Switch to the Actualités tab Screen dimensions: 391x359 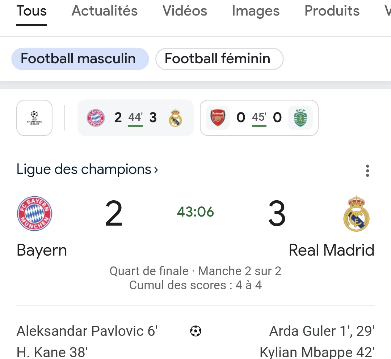(105, 11)
